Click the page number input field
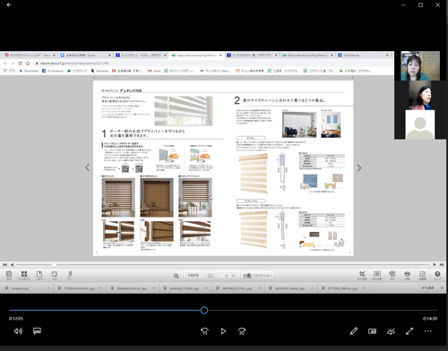The height and width of the screenshot is (351, 448). tap(227, 276)
